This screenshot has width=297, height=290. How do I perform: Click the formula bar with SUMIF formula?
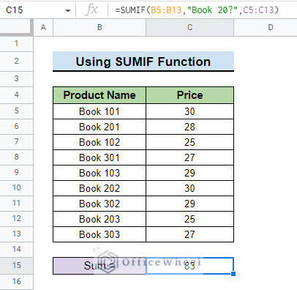(203, 10)
